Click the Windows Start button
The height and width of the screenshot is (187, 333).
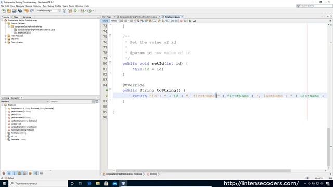pos(4,183)
